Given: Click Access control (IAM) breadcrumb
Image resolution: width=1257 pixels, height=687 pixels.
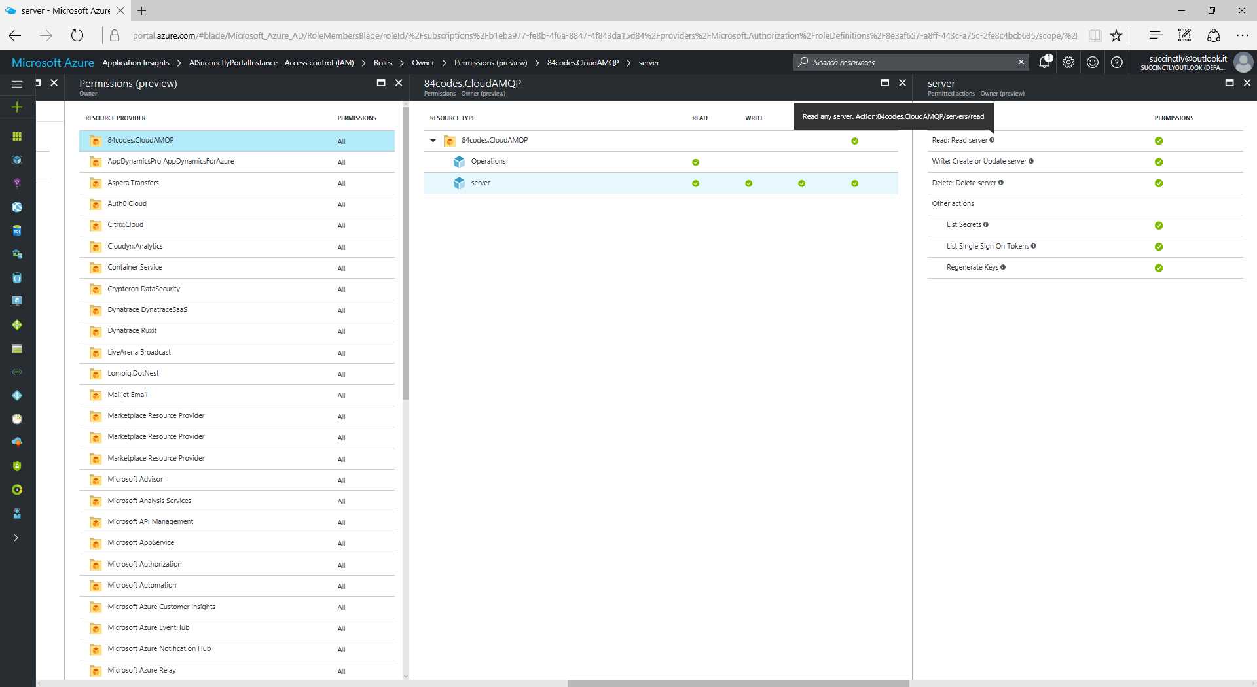Looking at the screenshot, I should point(271,63).
